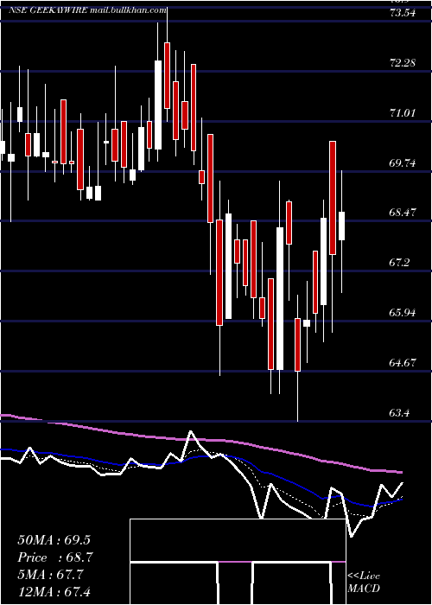Click the 64.67 price axis label

click(403, 362)
